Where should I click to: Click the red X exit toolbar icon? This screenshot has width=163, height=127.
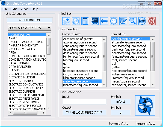[x=152, y=21]
